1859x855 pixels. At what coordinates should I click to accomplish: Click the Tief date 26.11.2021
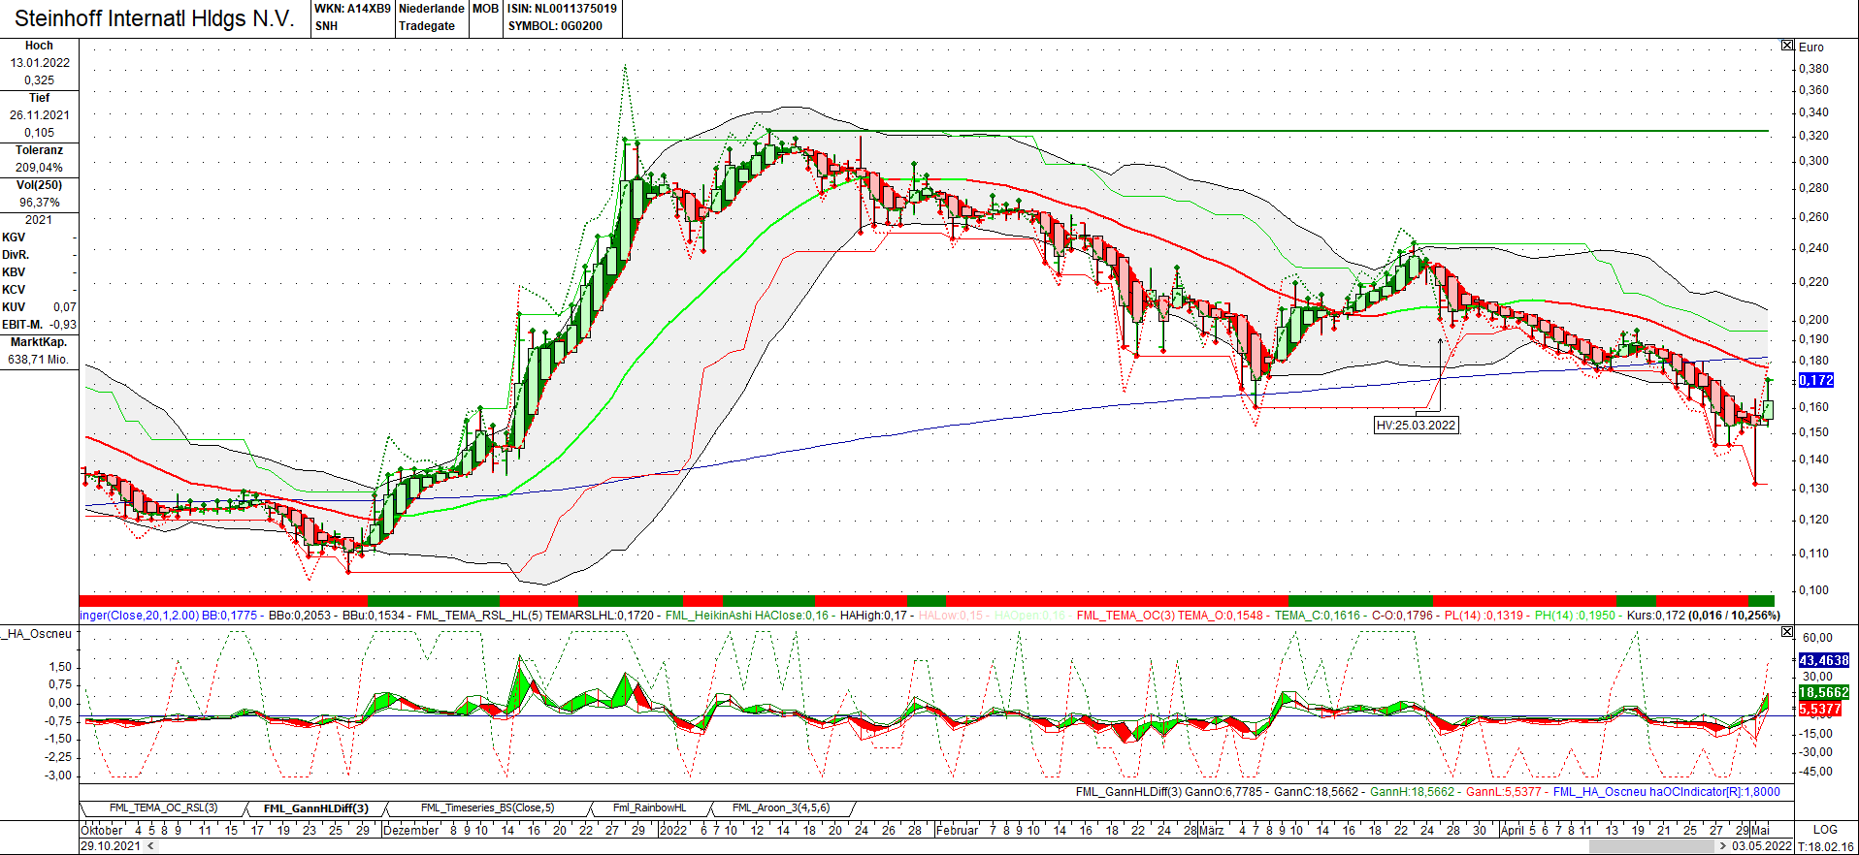(40, 115)
